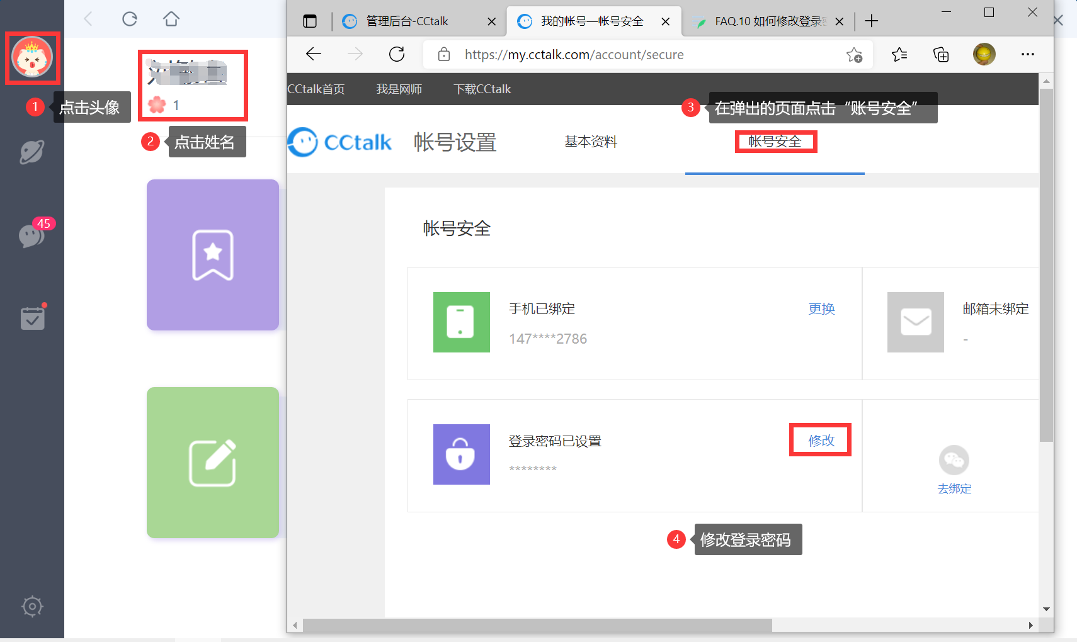Click the 登录密码已设置 label
1077x642 pixels.
[x=555, y=441]
